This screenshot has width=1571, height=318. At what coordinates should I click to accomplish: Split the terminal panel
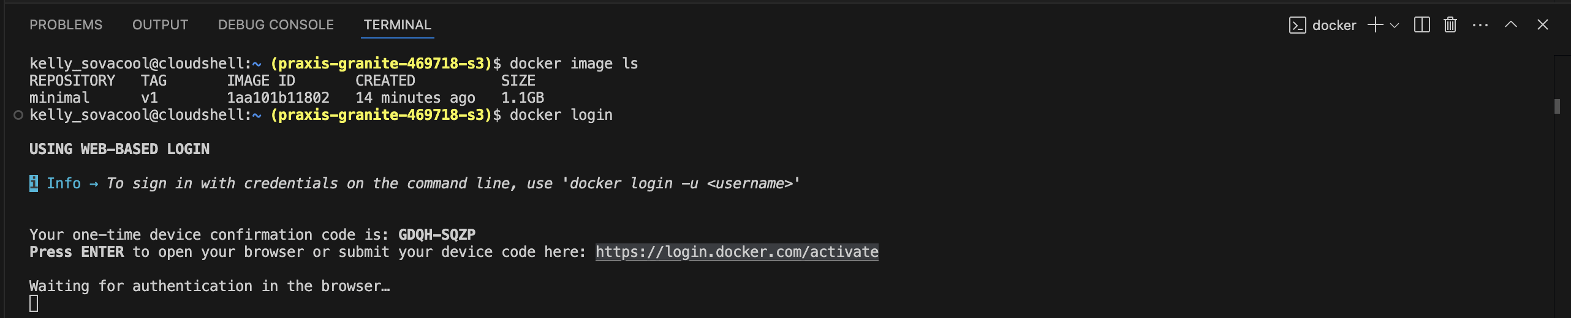pos(1421,25)
